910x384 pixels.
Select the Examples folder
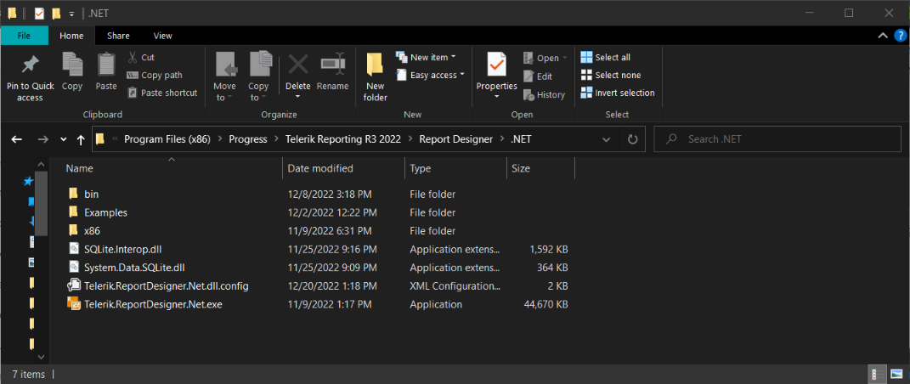105,212
